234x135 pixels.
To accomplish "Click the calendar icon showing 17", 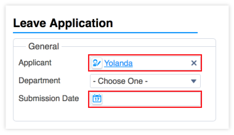I will point(97,99).
